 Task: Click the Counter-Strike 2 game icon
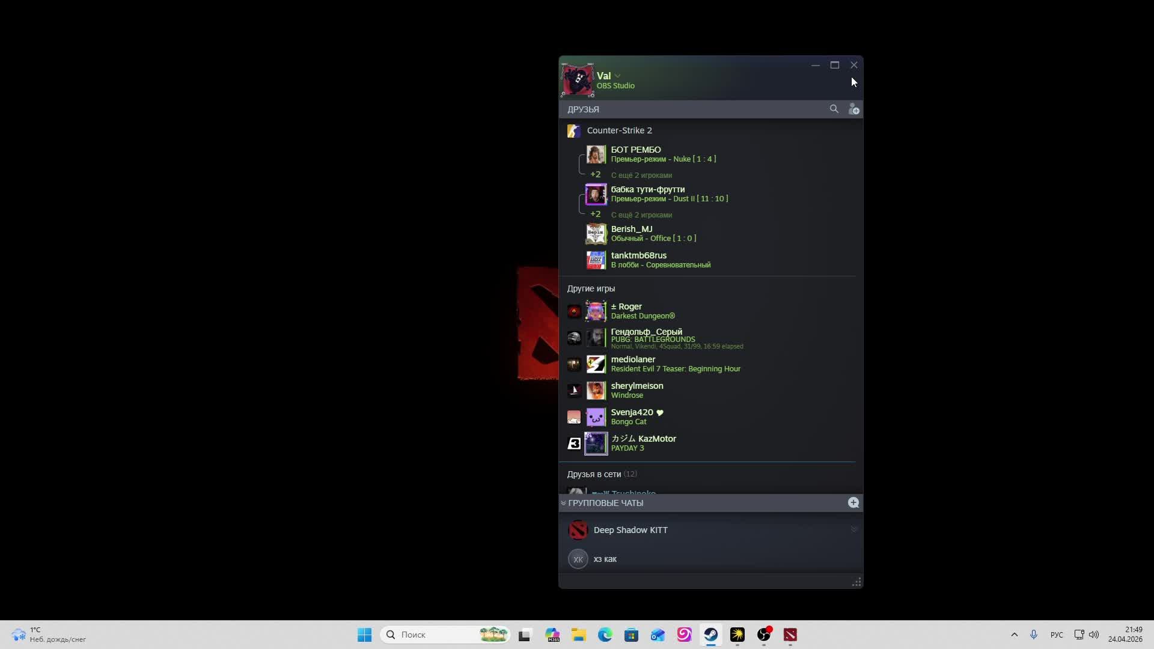(x=574, y=130)
